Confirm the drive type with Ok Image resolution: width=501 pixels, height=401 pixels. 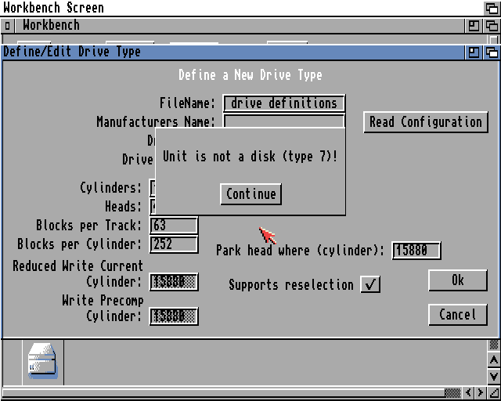coord(458,280)
